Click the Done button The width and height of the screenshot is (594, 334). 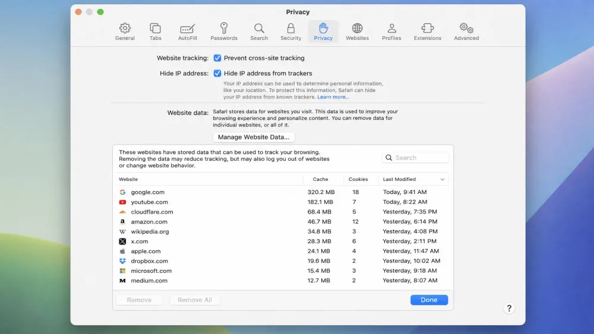click(429, 300)
